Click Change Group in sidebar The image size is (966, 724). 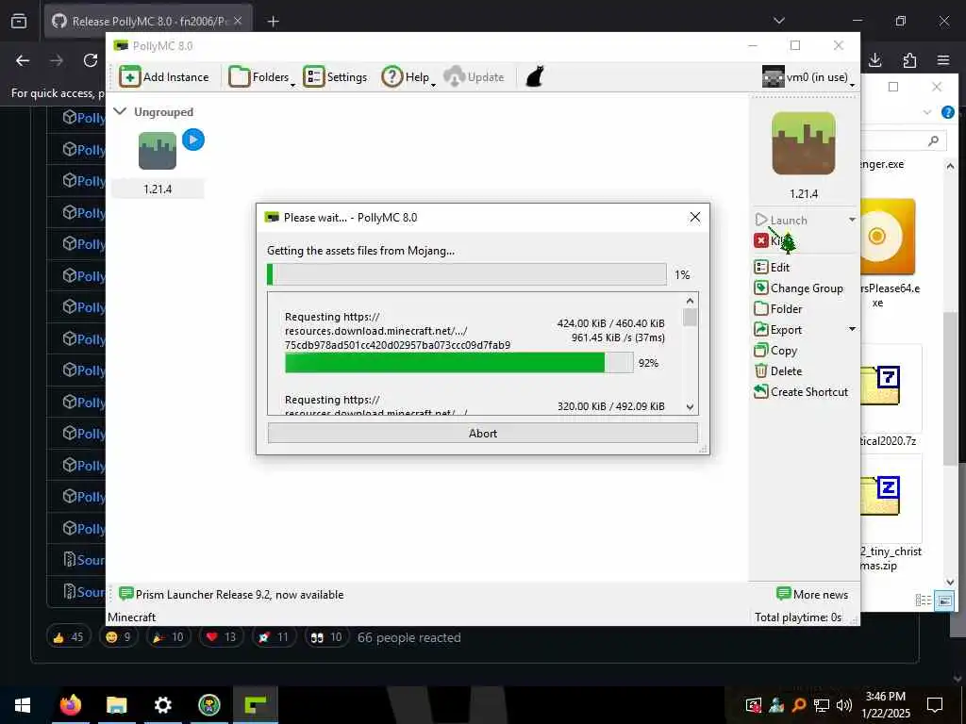point(798,288)
